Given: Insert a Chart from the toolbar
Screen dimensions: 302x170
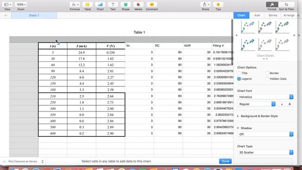Looking at the screenshot, I should 100,4.
